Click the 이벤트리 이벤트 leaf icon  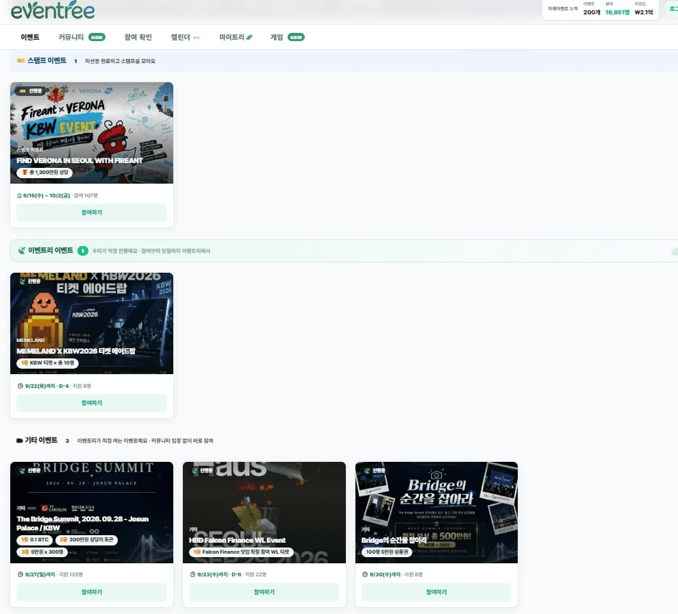click(x=22, y=251)
